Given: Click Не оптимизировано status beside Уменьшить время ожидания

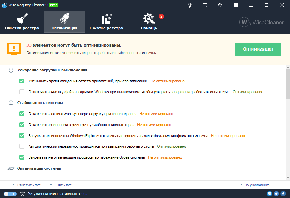Looking at the screenshot, I should (168, 81).
